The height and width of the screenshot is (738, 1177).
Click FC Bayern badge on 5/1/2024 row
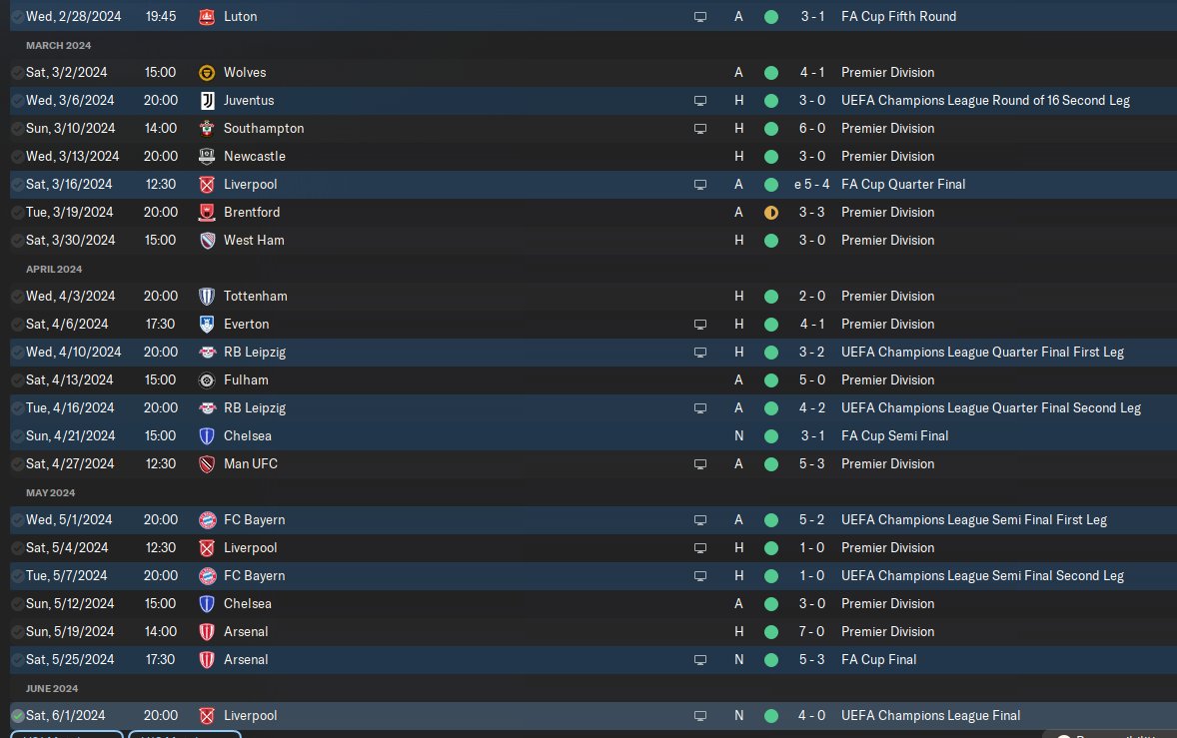tap(207, 519)
